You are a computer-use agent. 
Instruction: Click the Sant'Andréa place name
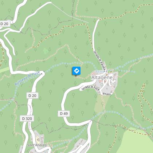tap(37, 145)
